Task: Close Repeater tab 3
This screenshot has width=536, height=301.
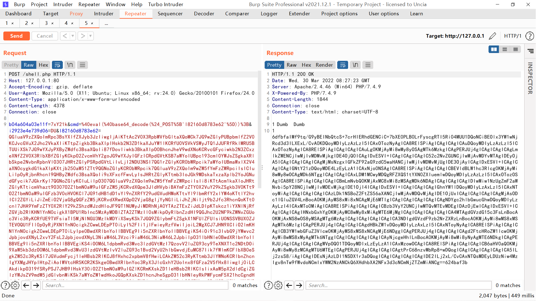Action: tap(52, 23)
